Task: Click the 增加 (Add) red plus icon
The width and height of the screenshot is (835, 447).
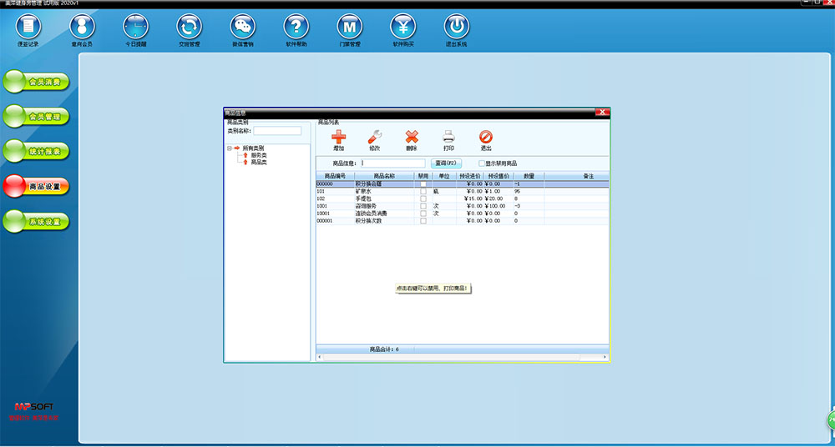Action: (x=338, y=138)
